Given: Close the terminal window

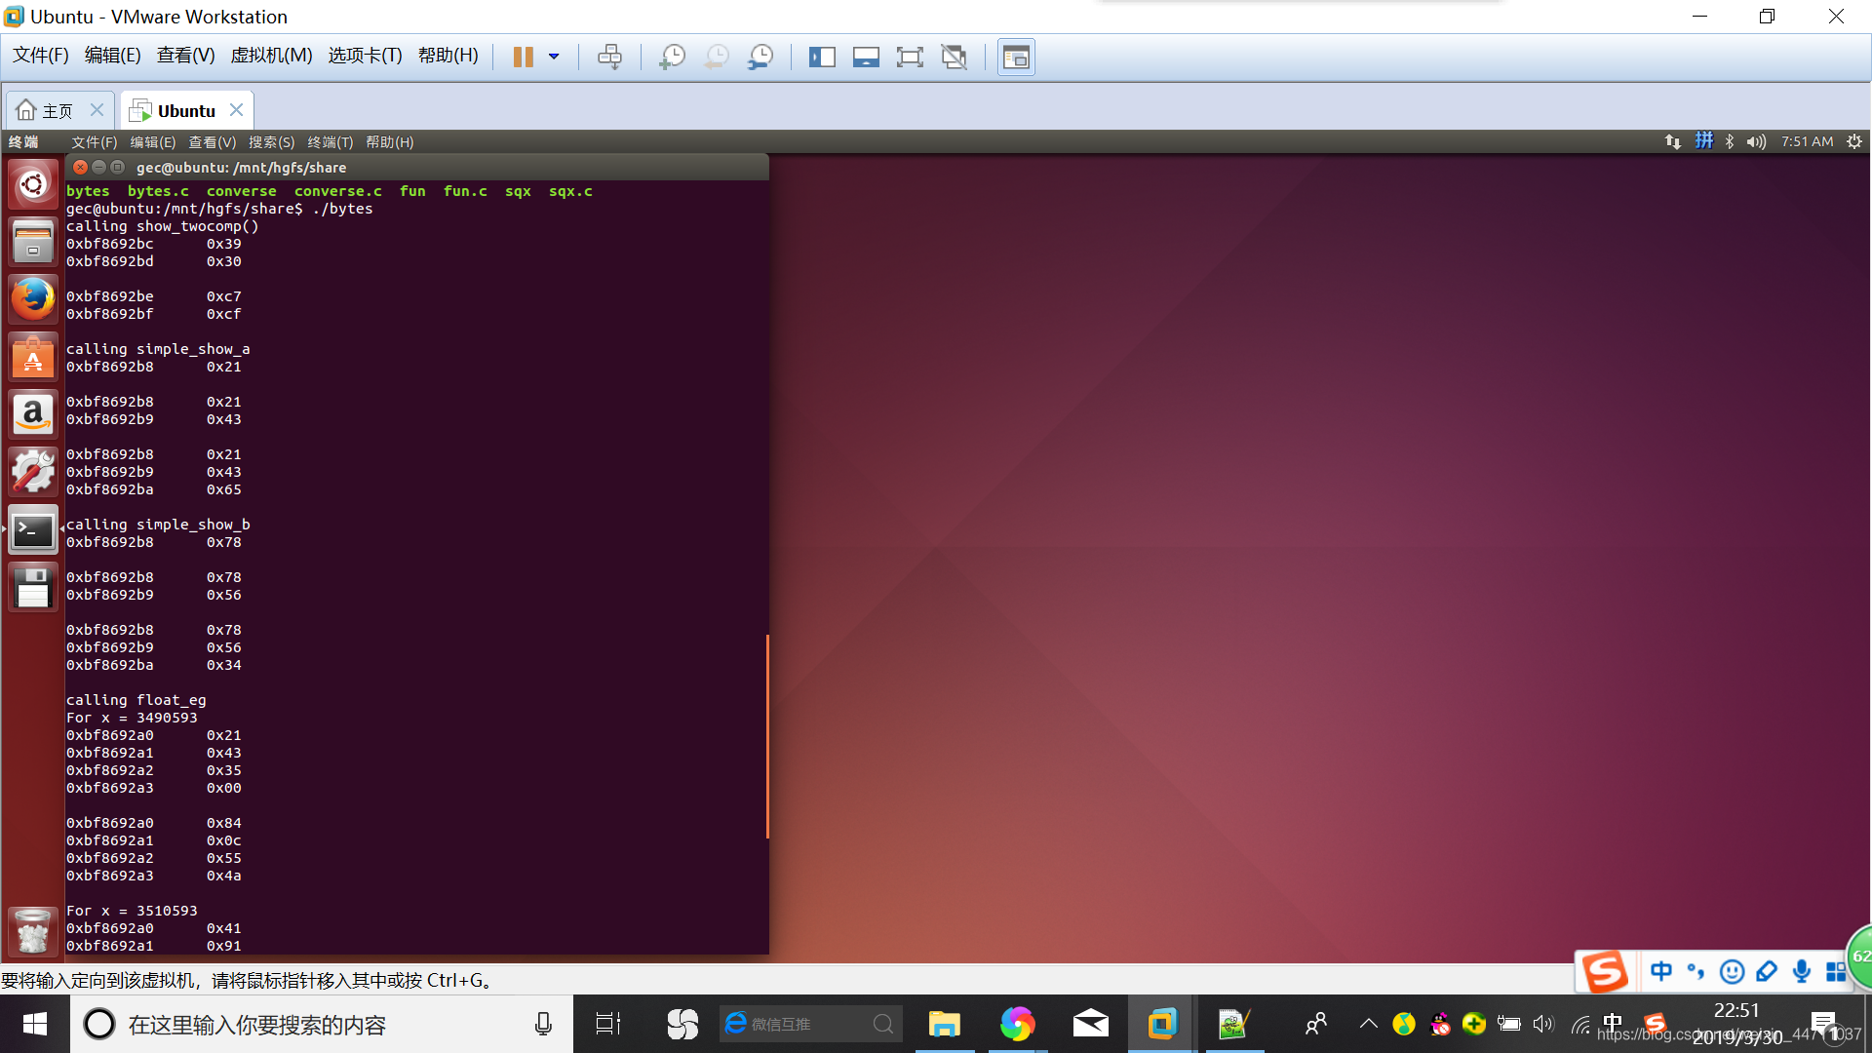Looking at the screenshot, I should [81, 167].
